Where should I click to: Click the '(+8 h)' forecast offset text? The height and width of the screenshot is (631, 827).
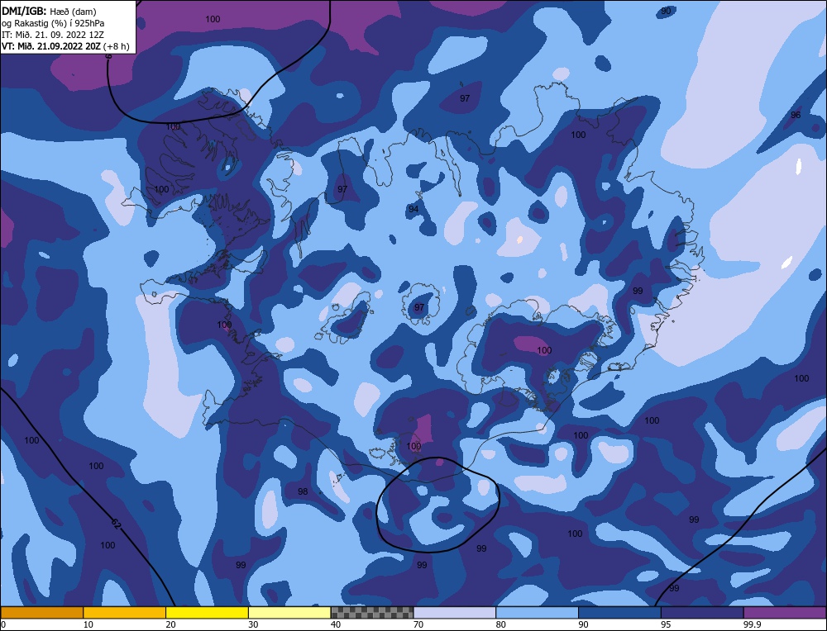coord(117,45)
